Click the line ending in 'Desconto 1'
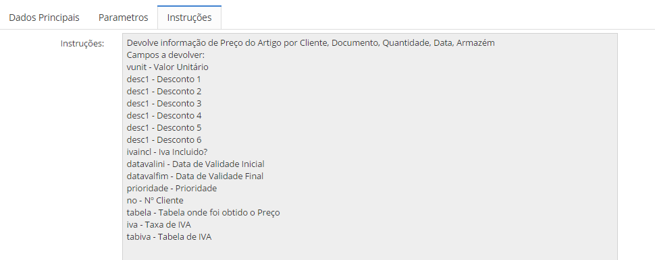655x260 pixels. 163,79
